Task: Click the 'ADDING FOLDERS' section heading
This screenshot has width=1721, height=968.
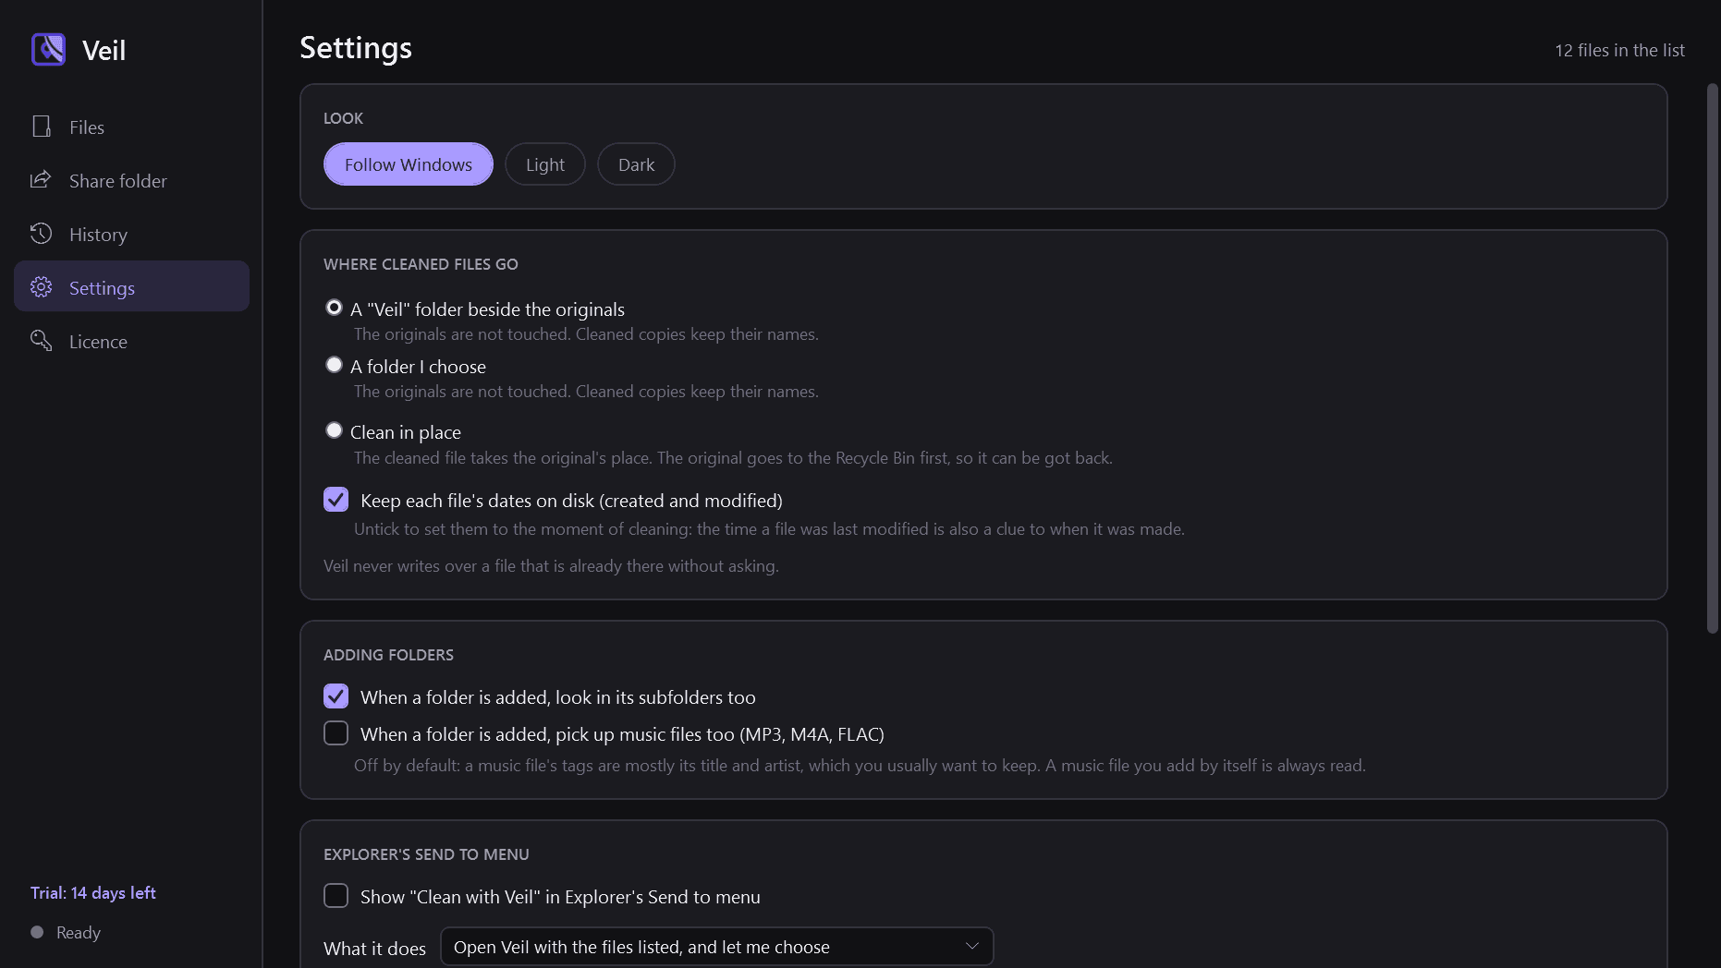Action: point(388,655)
